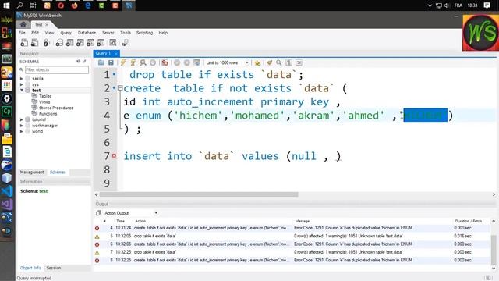Image resolution: width=499 pixels, height=281 pixels.
Task: Open the Database menu
Action: pos(87,33)
